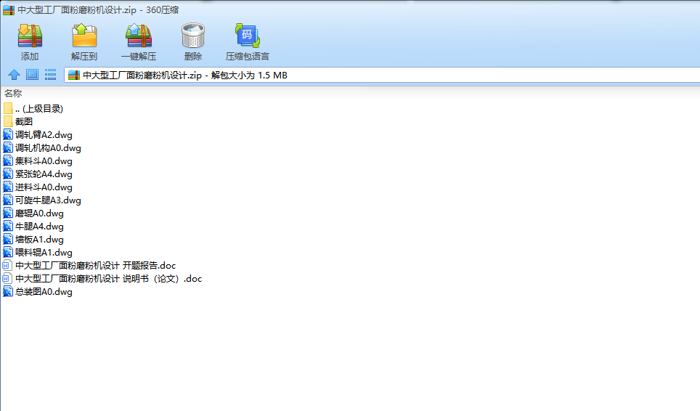
Task: Select the file 调轧臂A2.dwg
Action: (38, 135)
